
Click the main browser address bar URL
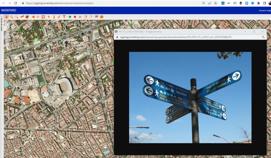click(60, 3)
